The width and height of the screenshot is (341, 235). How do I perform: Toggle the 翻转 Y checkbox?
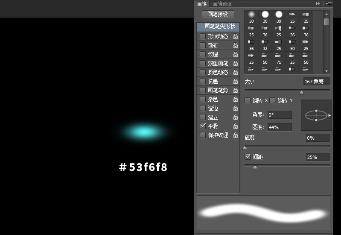[x=272, y=100]
